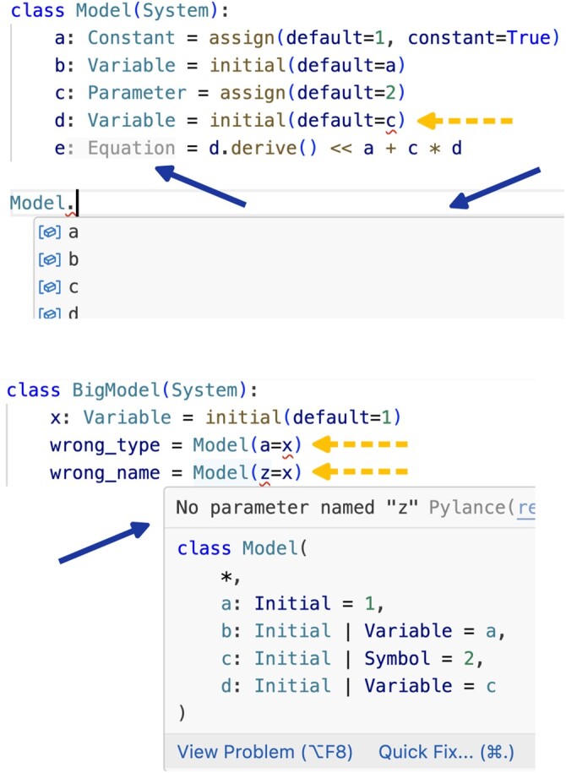Click the 'class Model(System):' definition line
Screen dimensions: 566x773
coord(120,10)
